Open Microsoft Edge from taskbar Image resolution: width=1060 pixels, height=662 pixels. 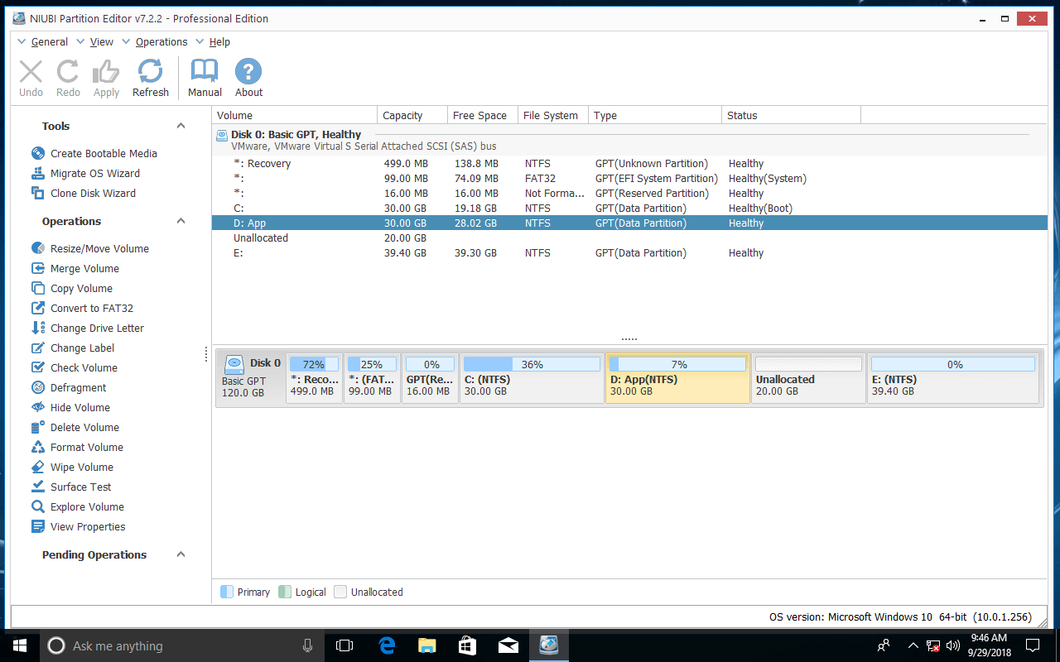pyautogui.click(x=386, y=645)
